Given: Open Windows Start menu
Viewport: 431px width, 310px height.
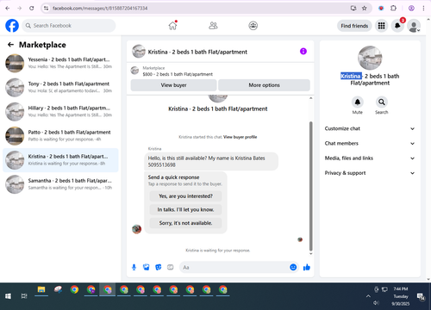Looking at the screenshot, I should coord(8,296).
